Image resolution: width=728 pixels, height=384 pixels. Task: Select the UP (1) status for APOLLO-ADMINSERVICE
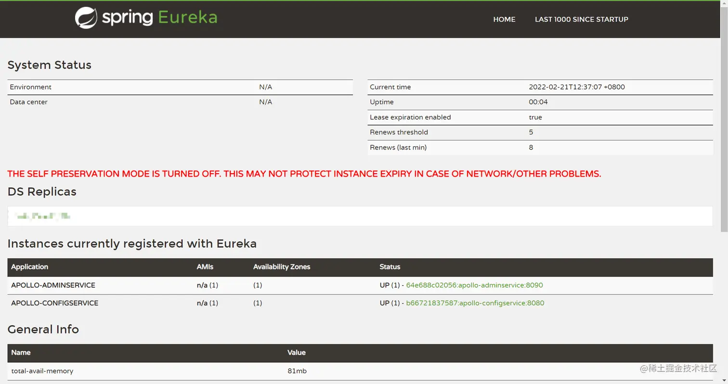point(390,285)
